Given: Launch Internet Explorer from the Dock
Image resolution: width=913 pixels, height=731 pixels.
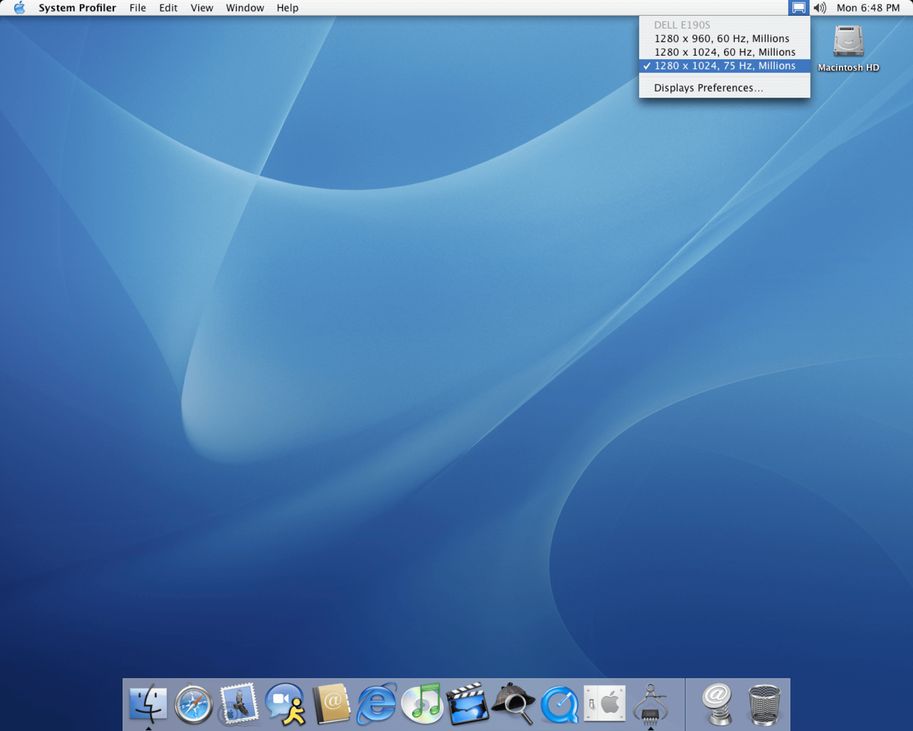Looking at the screenshot, I should (x=377, y=704).
